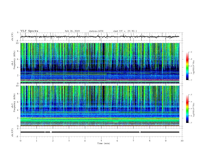Click the "-7" tick on ch.2 colorbar
This screenshot has width=205, height=158.
tap(191, 123)
